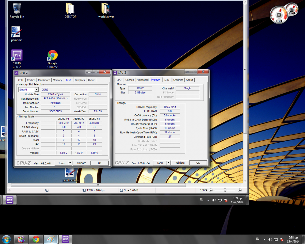
Task: Click the 6:39 clock in captured taskbar
Action: pyautogui.click(x=237, y=200)
